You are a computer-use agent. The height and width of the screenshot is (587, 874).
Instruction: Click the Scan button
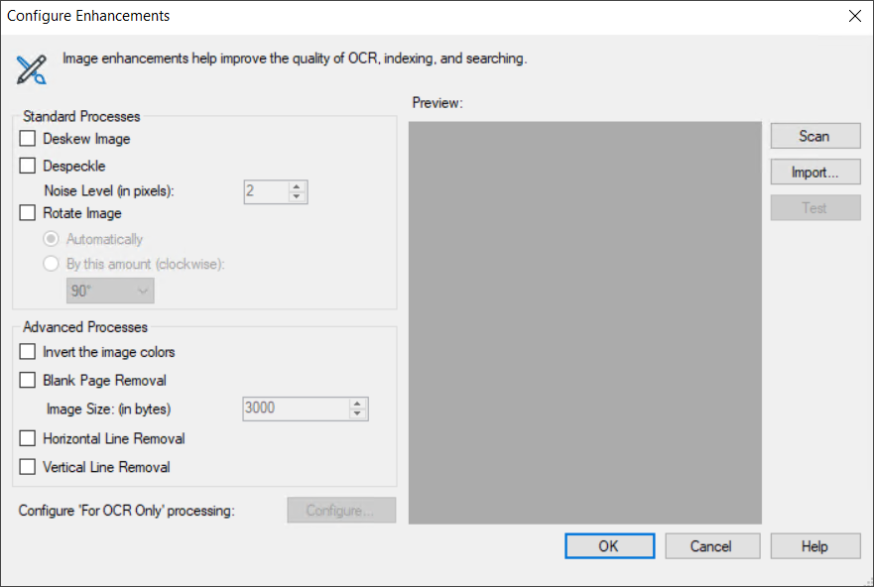[814, 136]
